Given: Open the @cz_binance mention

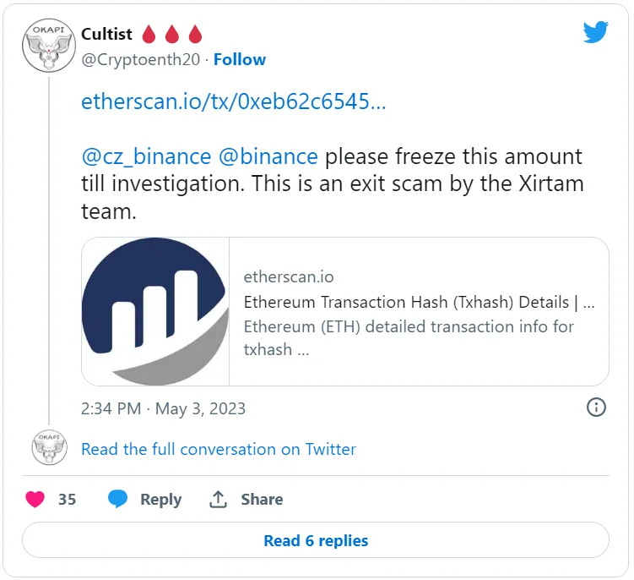Looking at the screenshot, I should 146,156.
